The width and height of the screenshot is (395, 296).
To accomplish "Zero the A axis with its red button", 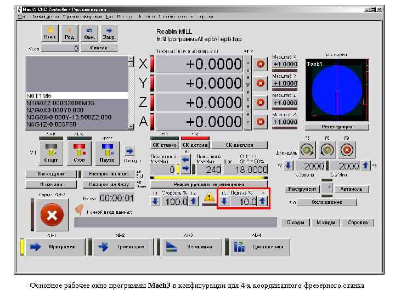I will (x=260, y=122).
